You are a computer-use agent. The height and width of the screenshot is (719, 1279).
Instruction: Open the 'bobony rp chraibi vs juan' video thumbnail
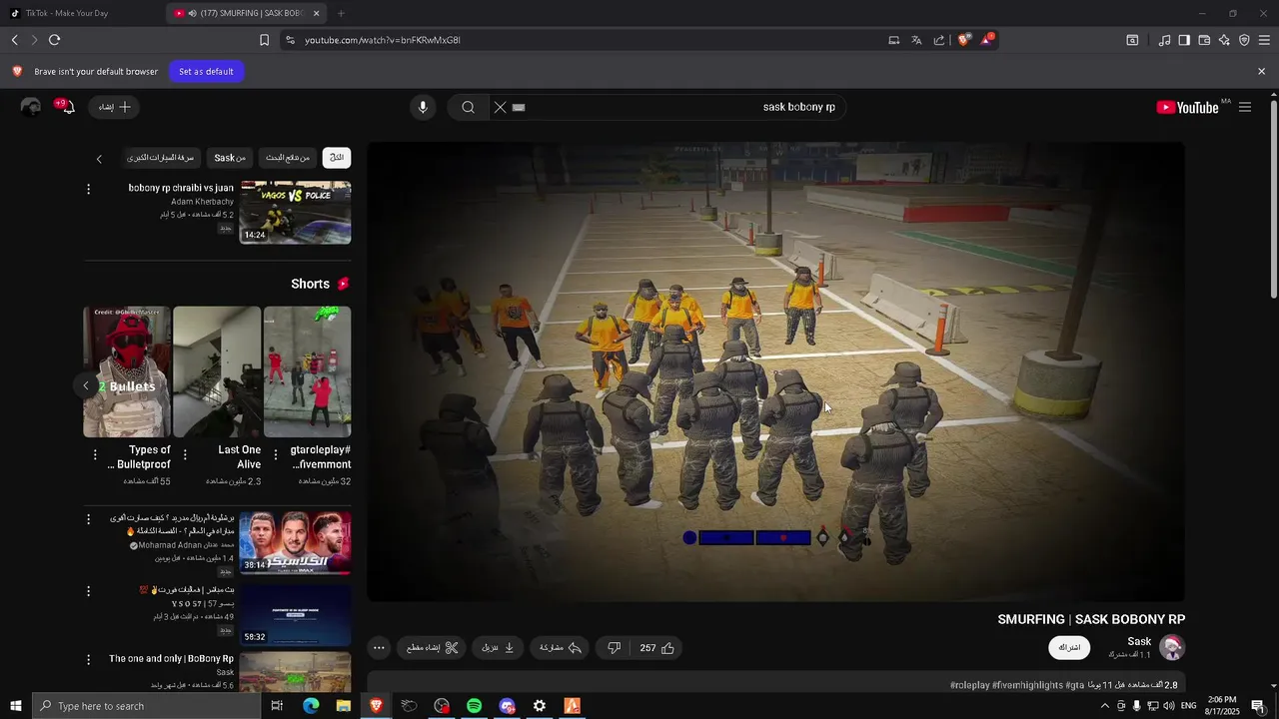point(295,213)
